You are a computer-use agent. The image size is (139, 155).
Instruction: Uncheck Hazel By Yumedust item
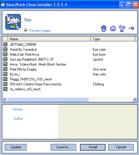coord(5,49)
